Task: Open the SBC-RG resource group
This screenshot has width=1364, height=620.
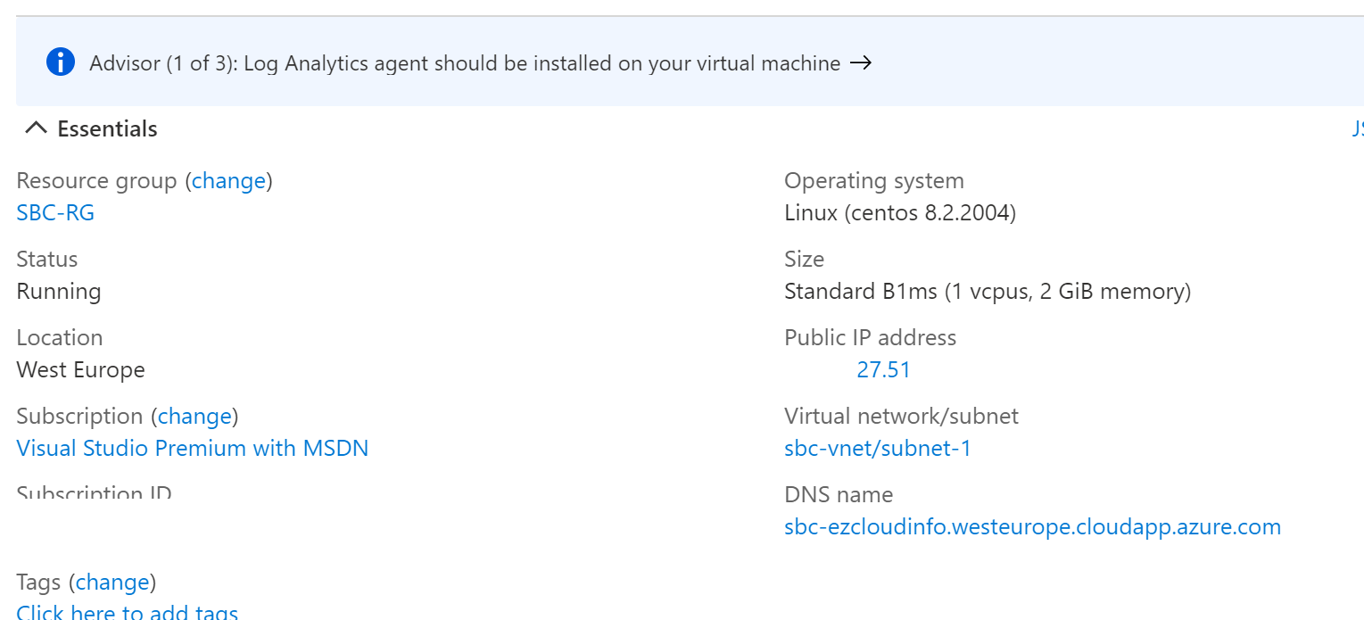Action: click(55, 213)
